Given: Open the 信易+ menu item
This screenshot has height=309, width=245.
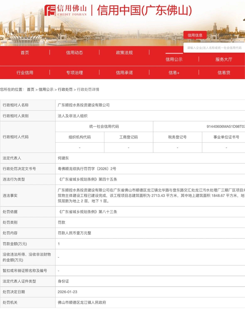Looking at the screenshot, I should [x=174, y=73].
